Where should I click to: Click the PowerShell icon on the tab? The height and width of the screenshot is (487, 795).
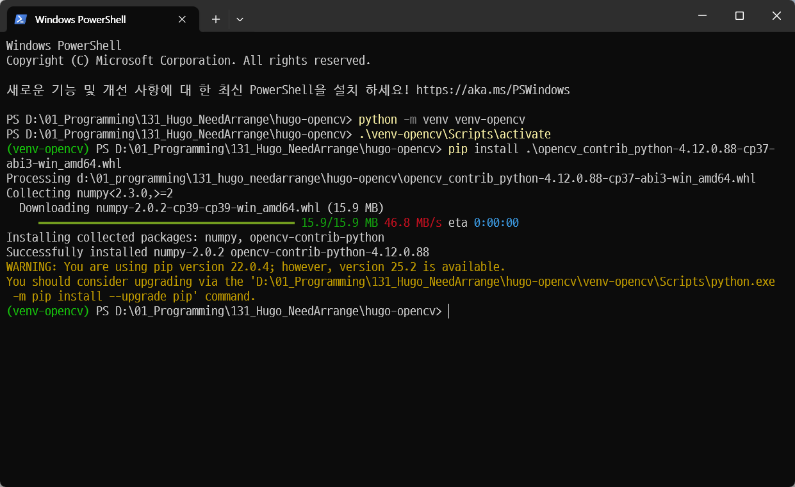[21, 19]
